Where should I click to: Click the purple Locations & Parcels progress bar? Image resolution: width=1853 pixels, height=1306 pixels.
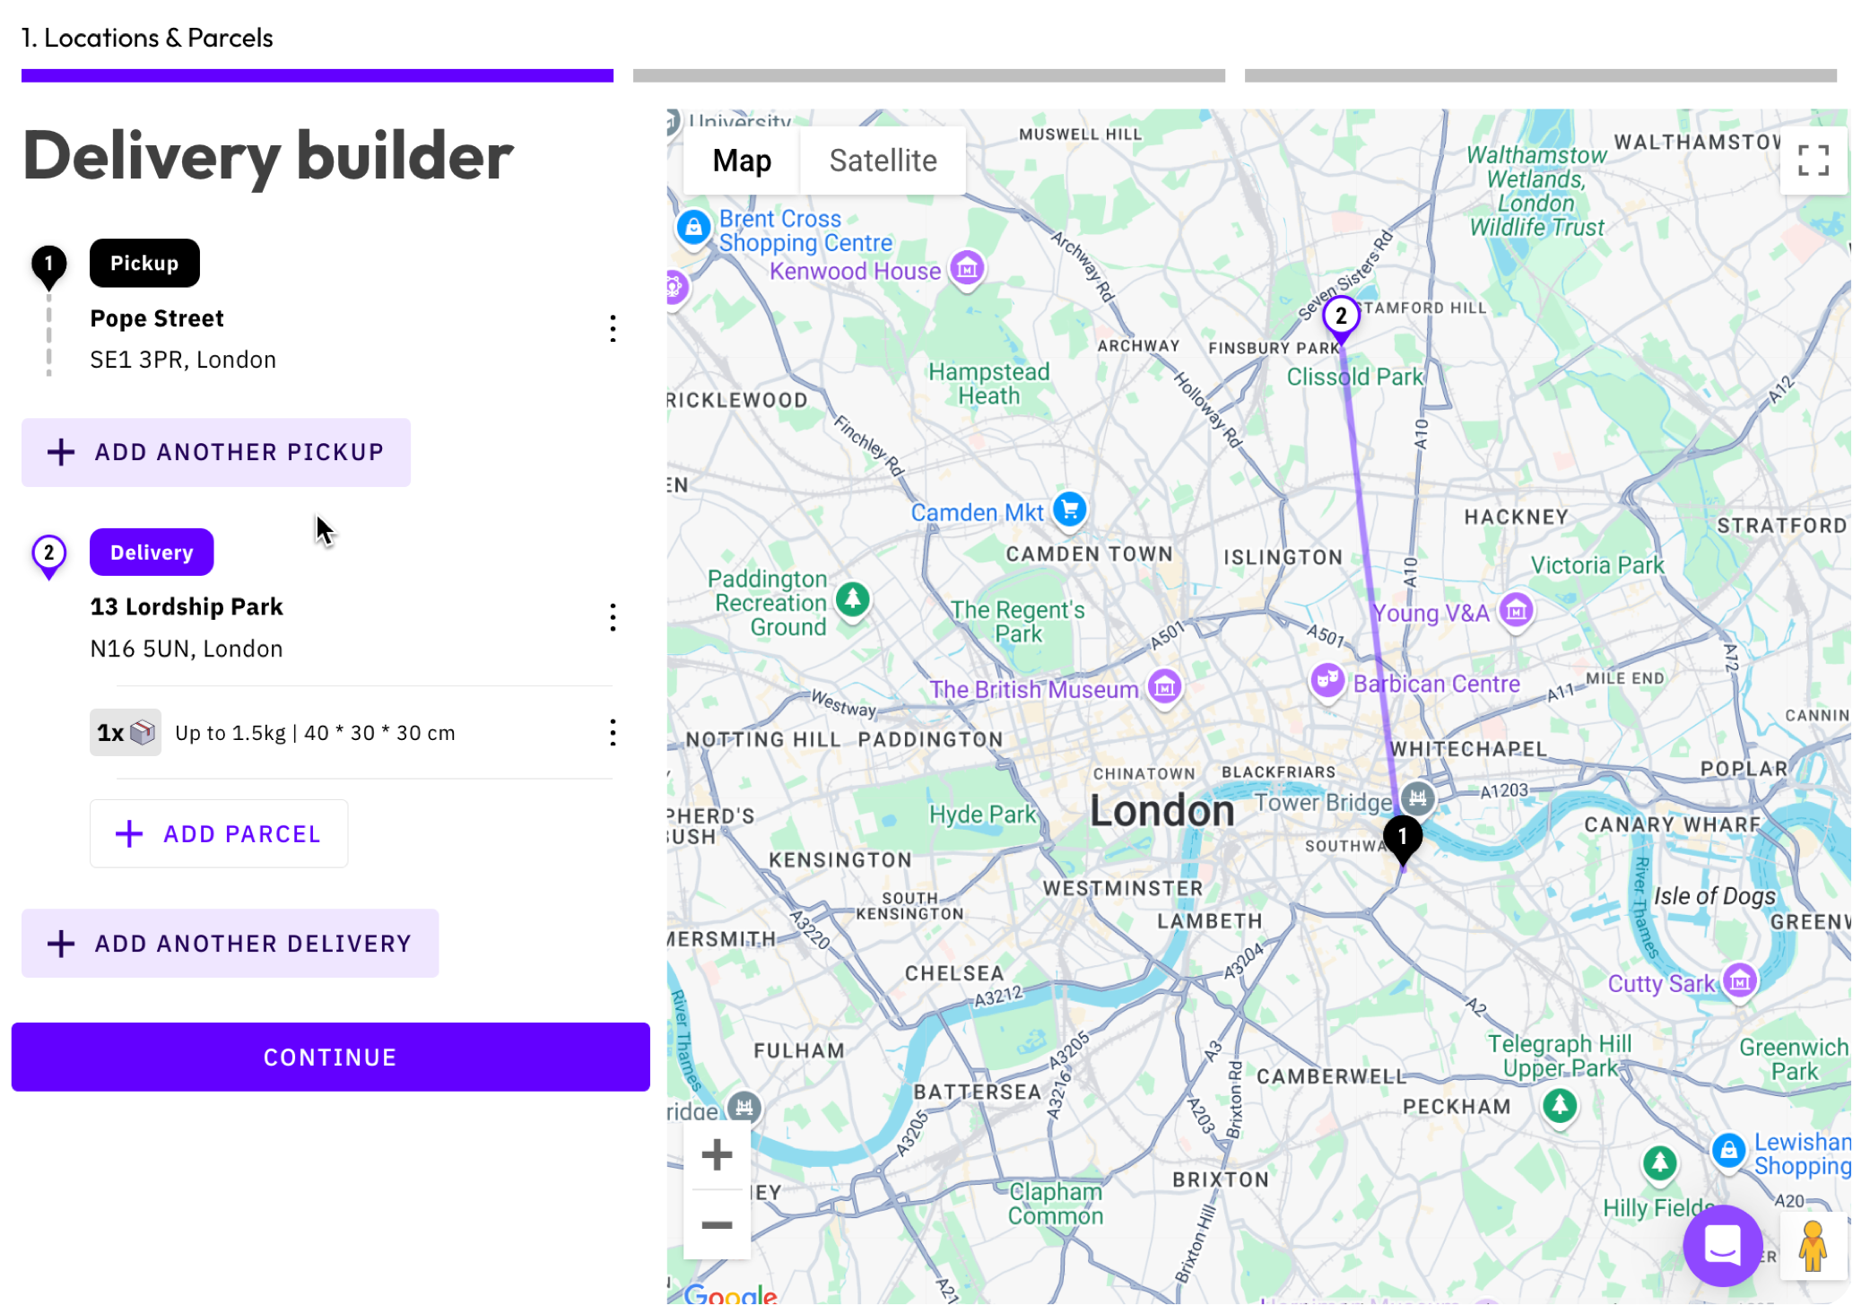coord(318,75)
